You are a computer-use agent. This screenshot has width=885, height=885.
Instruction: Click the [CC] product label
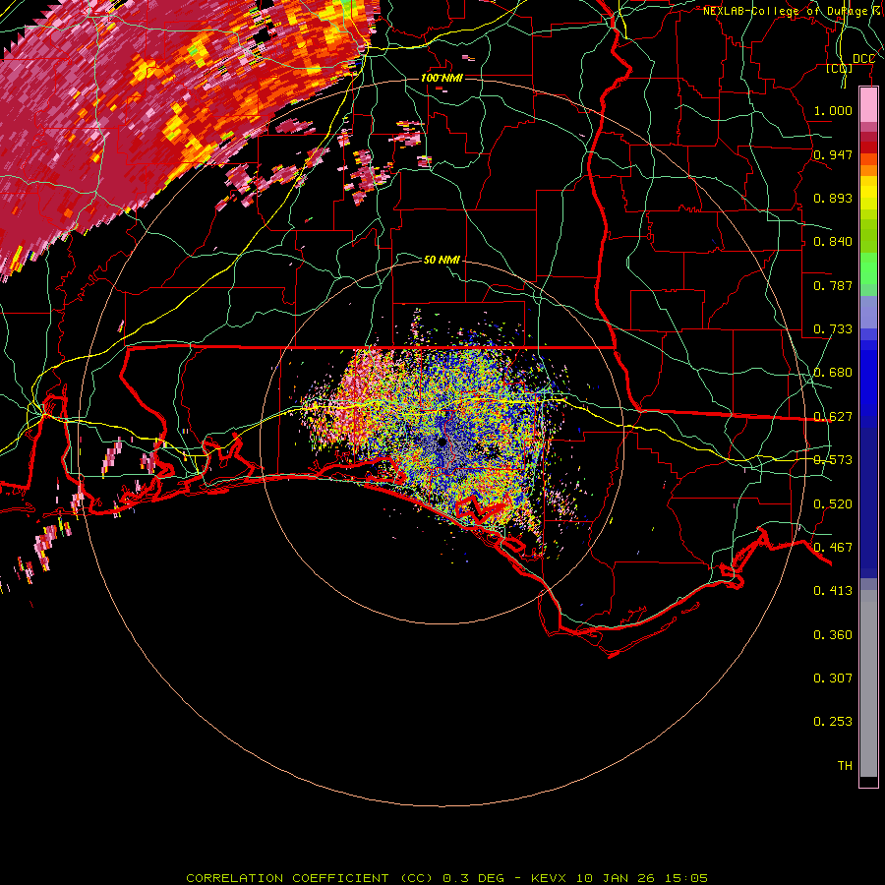point(840,68)
